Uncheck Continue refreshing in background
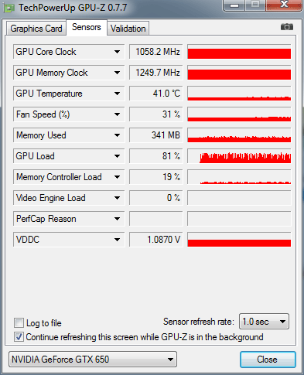This screenshot has height=375, width=304. (x=19, y=337)
